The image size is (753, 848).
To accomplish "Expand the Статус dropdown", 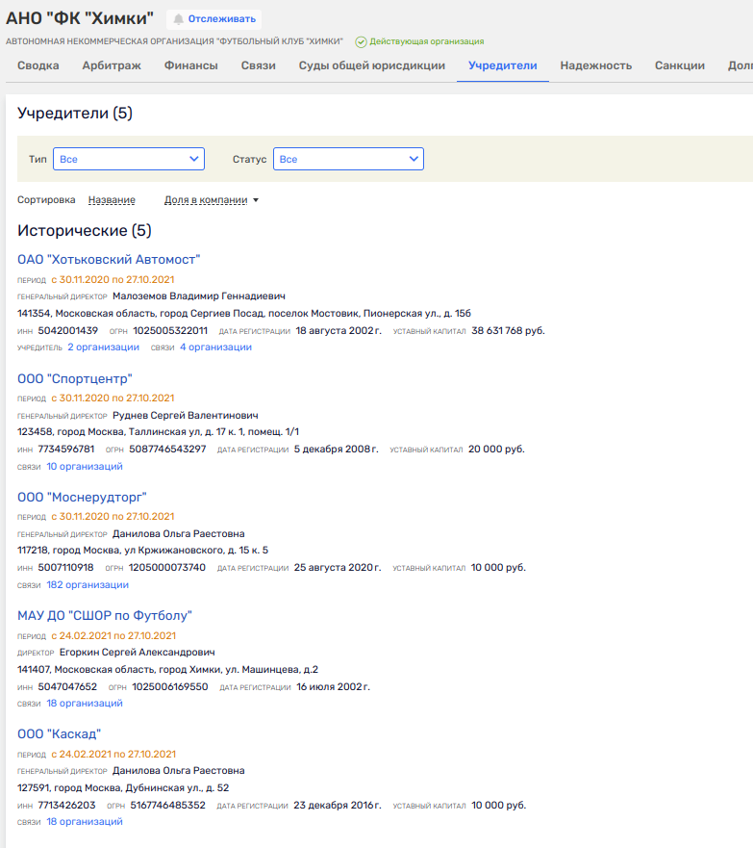I will 348,159.
